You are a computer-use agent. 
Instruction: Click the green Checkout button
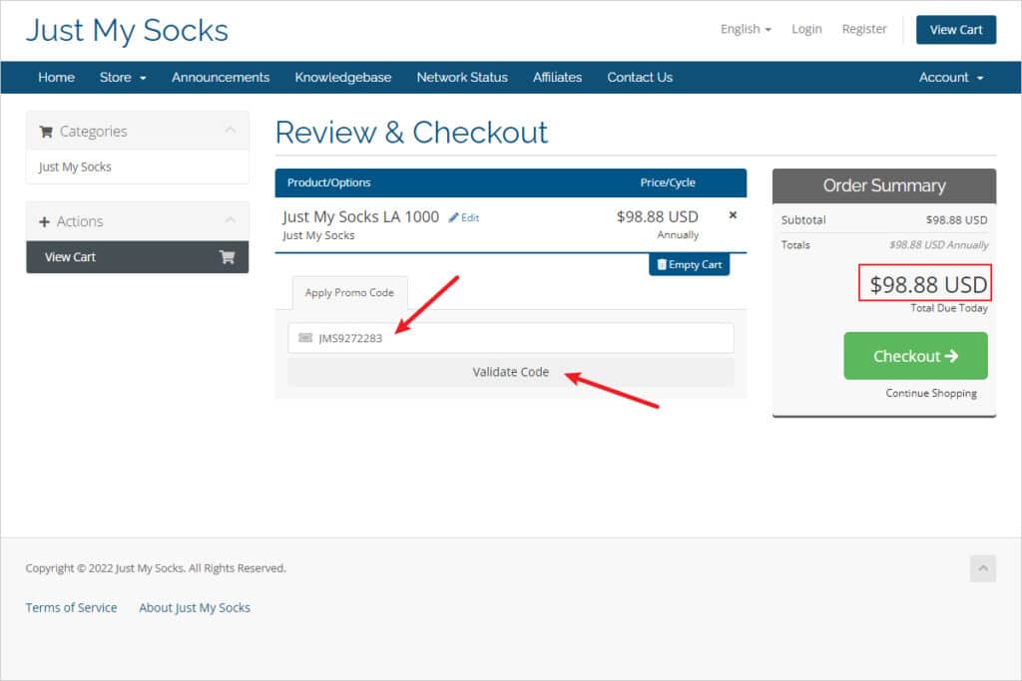pos(915,356)
